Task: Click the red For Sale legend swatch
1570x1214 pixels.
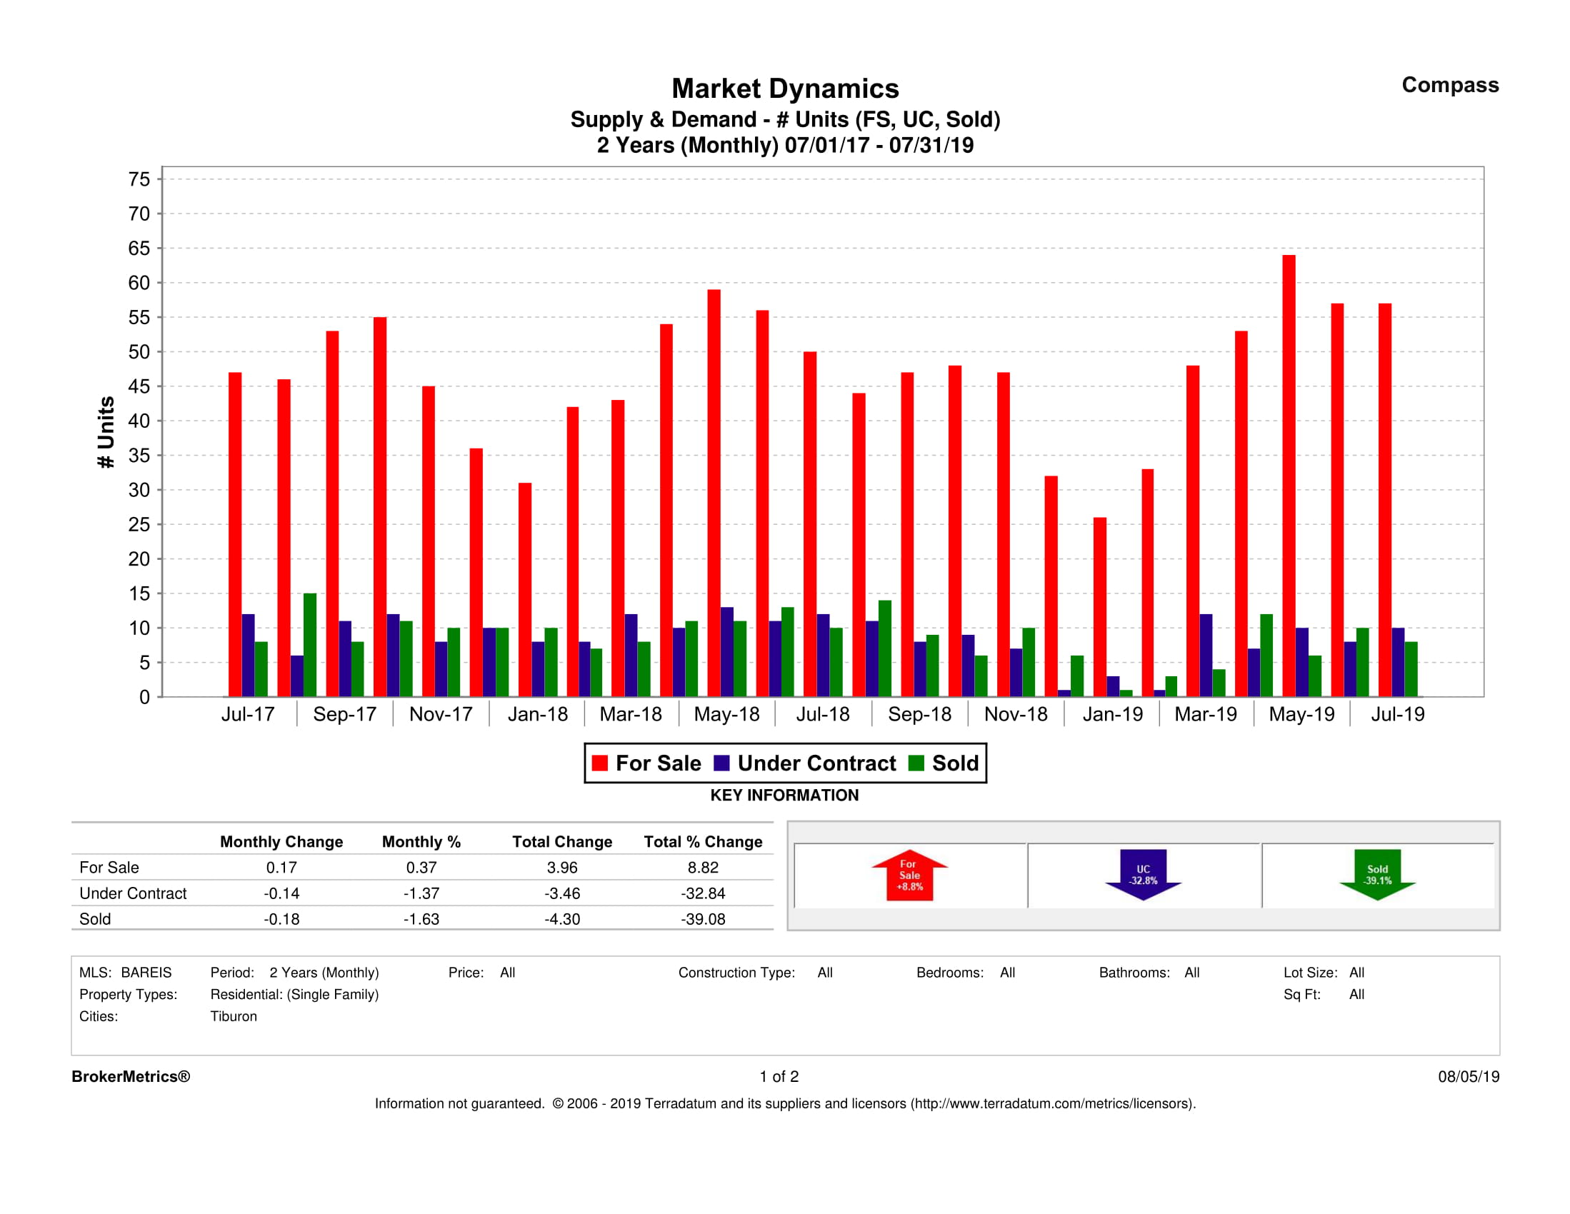Action: click(599, 763)
